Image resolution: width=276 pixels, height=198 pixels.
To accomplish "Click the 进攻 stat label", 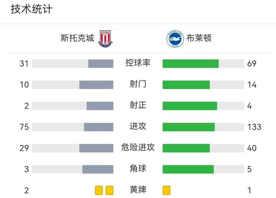I will (138, 126).
